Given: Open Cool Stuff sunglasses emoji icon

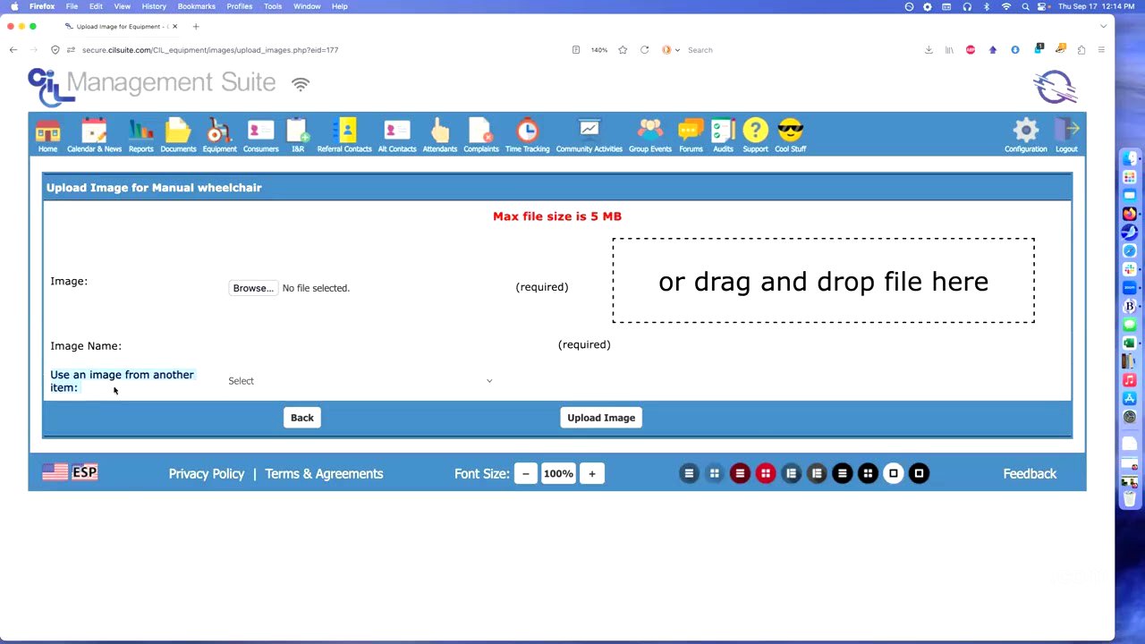Looking at the screenshot, I should pyautogui.click(x=790, y=136).
